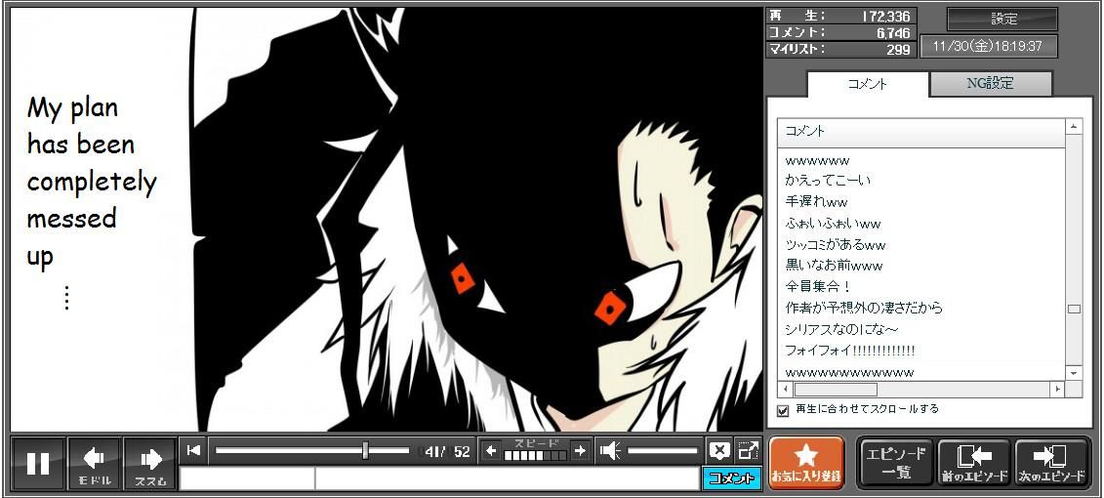Go to the previous episode
Screen dimensions: 1104x498
click(x=974, y=462)
